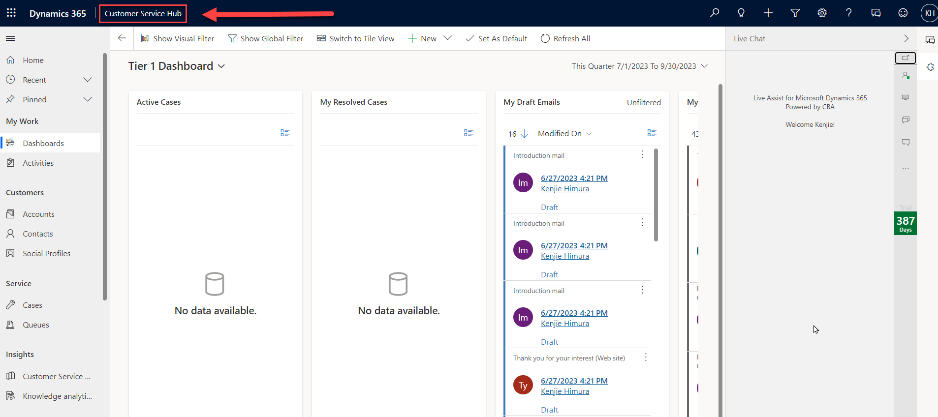This screenshot has height=417, width=938.
Task: Click the ellipsis in Live Assist icon strip
Action: tap(906, 169)
